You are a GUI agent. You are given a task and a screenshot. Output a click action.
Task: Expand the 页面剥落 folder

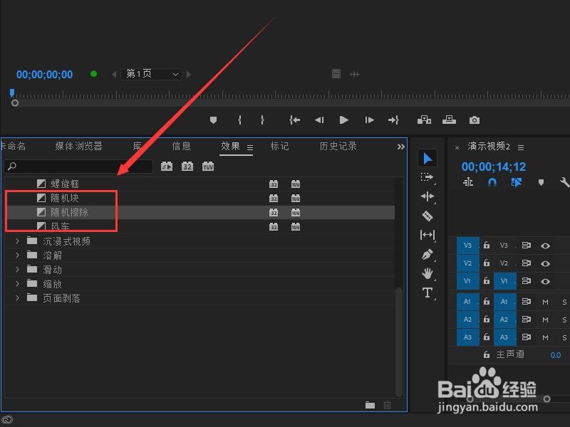(x=17, y=297)
